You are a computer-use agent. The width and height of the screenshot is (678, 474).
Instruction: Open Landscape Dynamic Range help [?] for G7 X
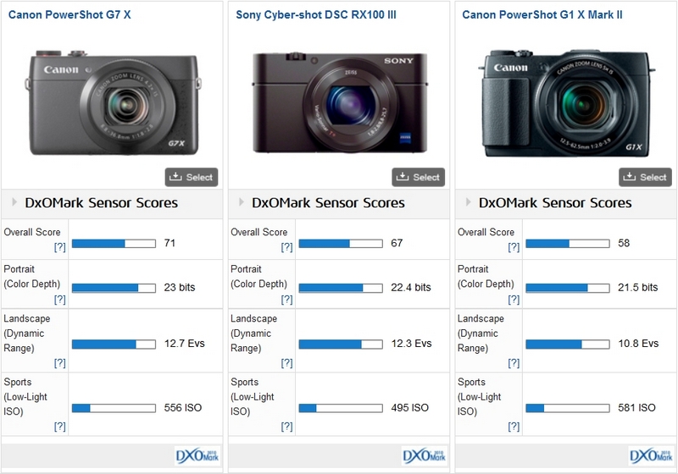59,363
